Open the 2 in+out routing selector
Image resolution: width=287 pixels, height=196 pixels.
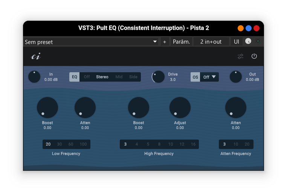211,42
